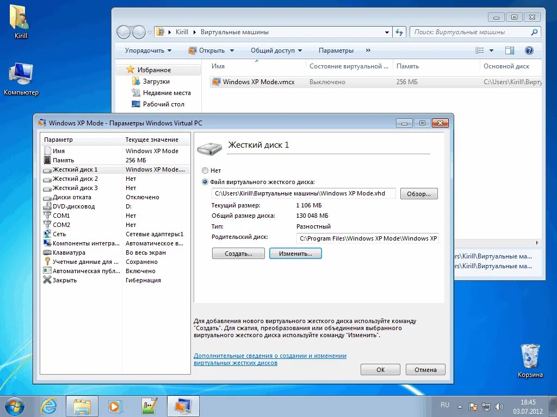Sort by Состояние виртуальной column
557x417 pixels.
350,66
